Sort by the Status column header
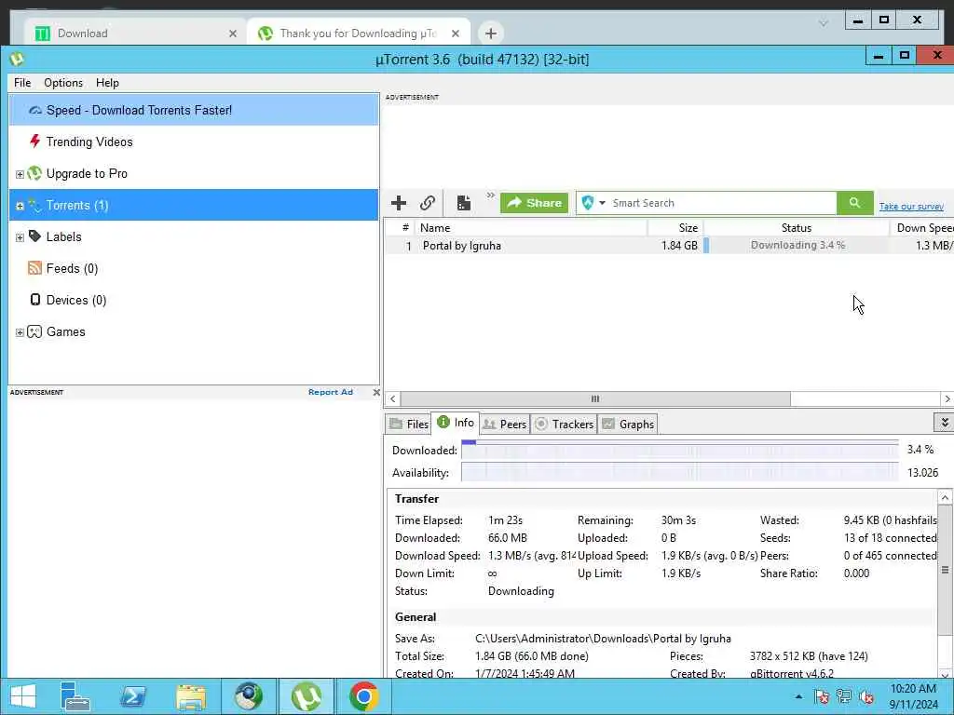The image size is (954, 715). [x=797, y=228]
